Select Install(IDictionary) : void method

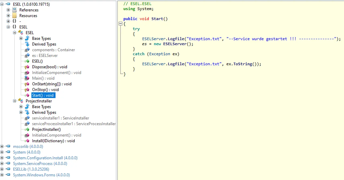pyautogui.click(x=53, y=141)
